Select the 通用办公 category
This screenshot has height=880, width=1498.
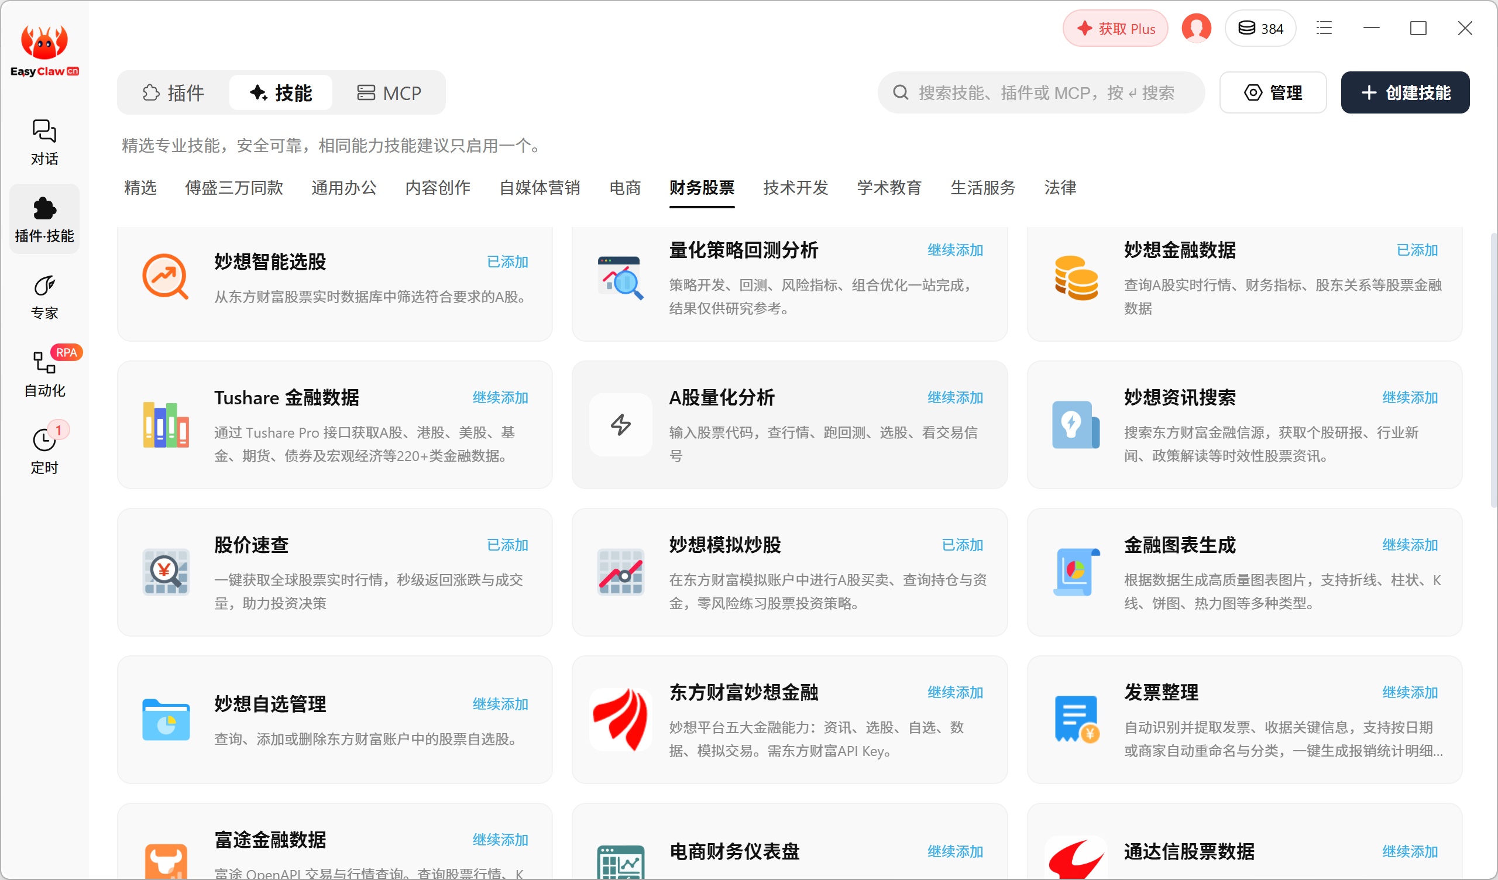coord(343,188)
